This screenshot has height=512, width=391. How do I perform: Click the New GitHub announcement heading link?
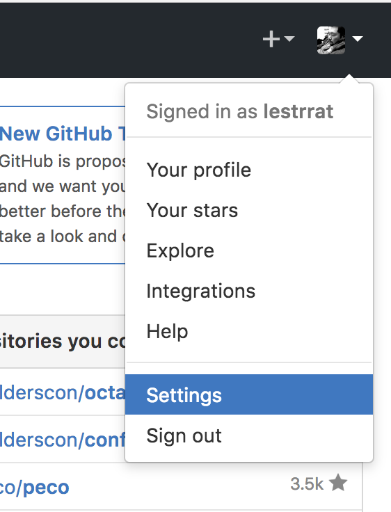click(x=63, y=134)
